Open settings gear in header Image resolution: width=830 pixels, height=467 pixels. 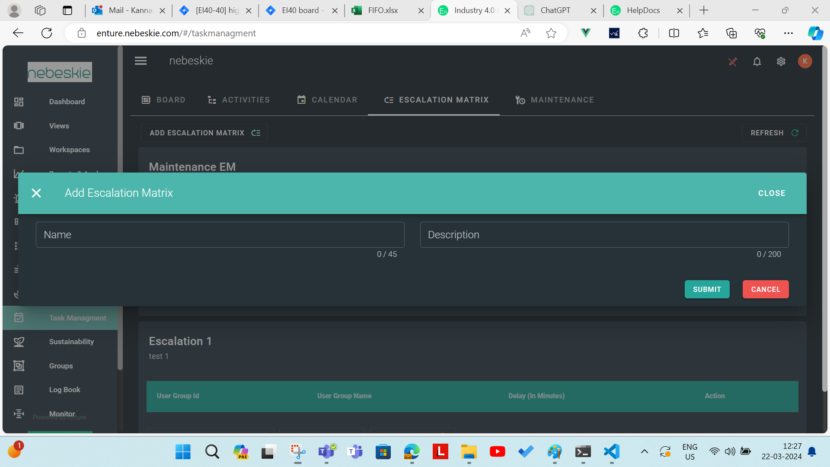pyautogui.click(x=781, y=62)
